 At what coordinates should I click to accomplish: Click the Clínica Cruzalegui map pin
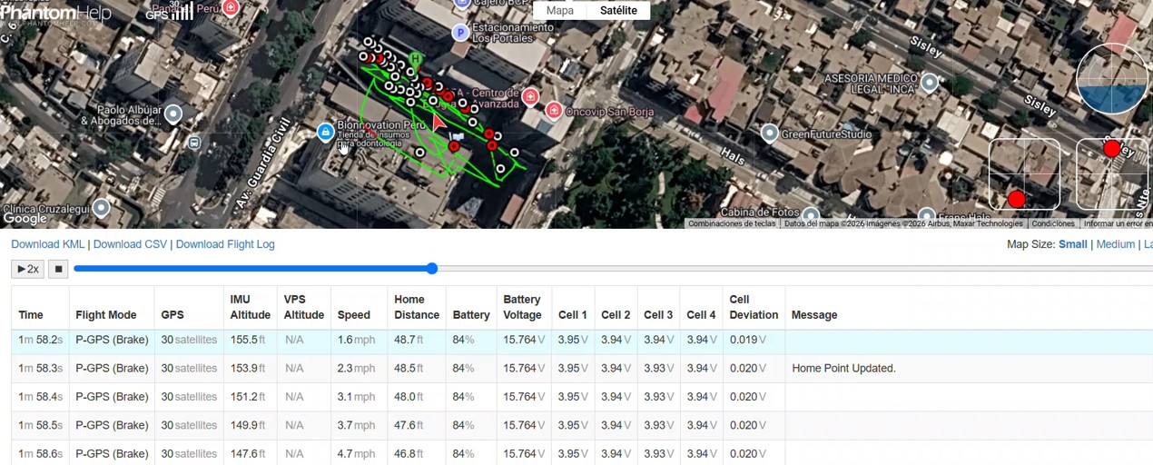(102, 208)
